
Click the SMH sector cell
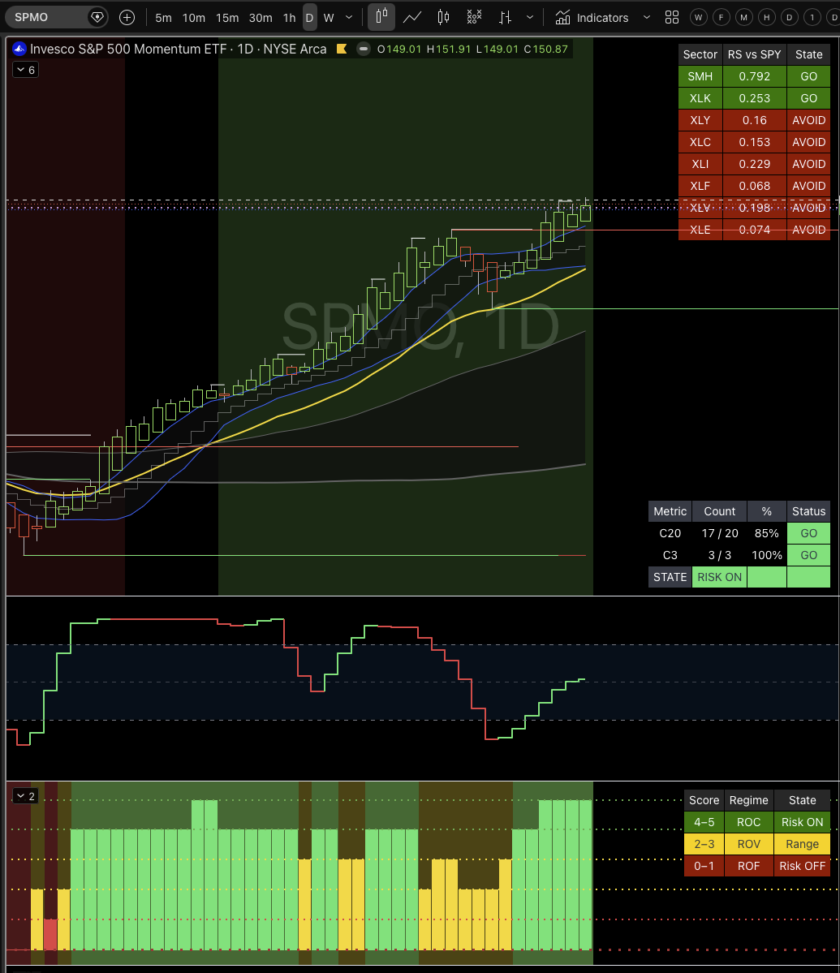[x=700, y=76]
